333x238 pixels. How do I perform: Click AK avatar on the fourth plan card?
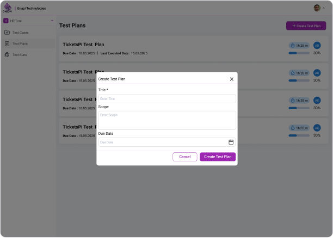pyautogui.click(x=317, y=128)
